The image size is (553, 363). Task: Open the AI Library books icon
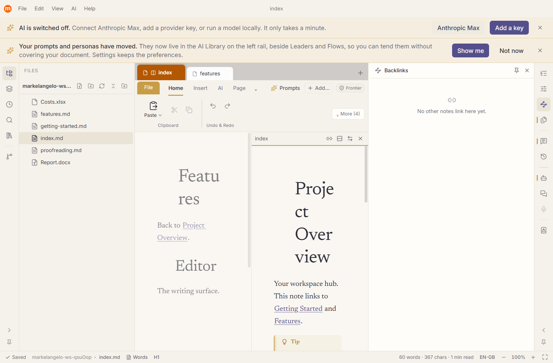(9, 136)
